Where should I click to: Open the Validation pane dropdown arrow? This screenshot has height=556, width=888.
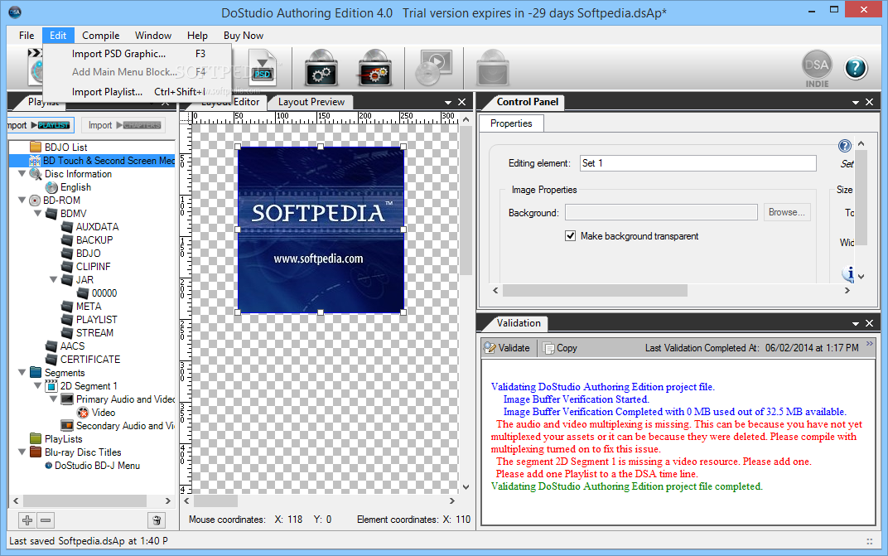(856, 324)
